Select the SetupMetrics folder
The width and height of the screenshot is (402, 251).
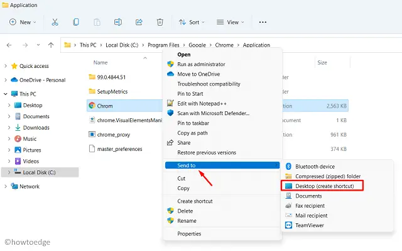(x=112, y=92)
